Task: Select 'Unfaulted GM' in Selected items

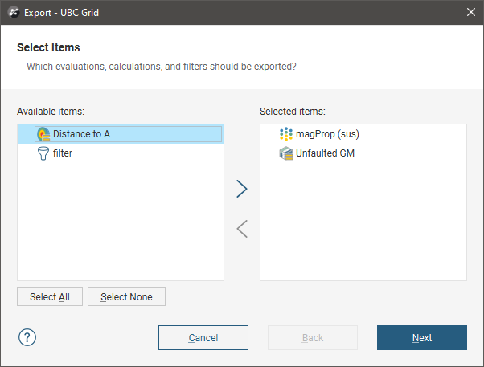Action: click(325, 153)
